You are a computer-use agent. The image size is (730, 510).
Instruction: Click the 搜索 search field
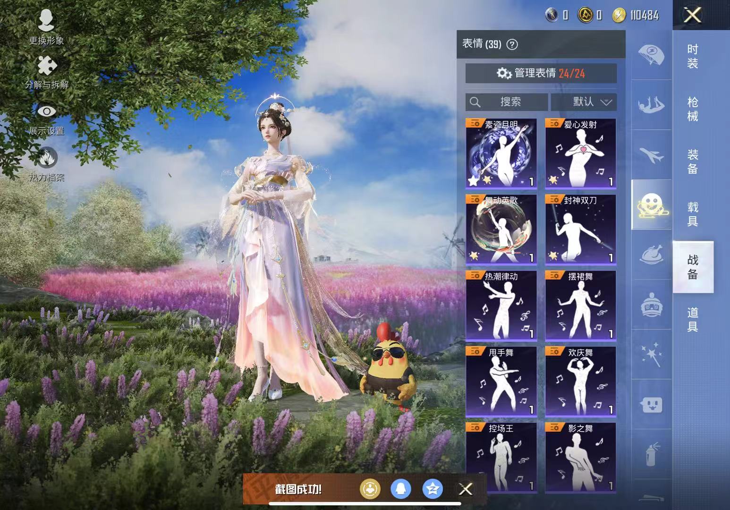tap(507, 102)
